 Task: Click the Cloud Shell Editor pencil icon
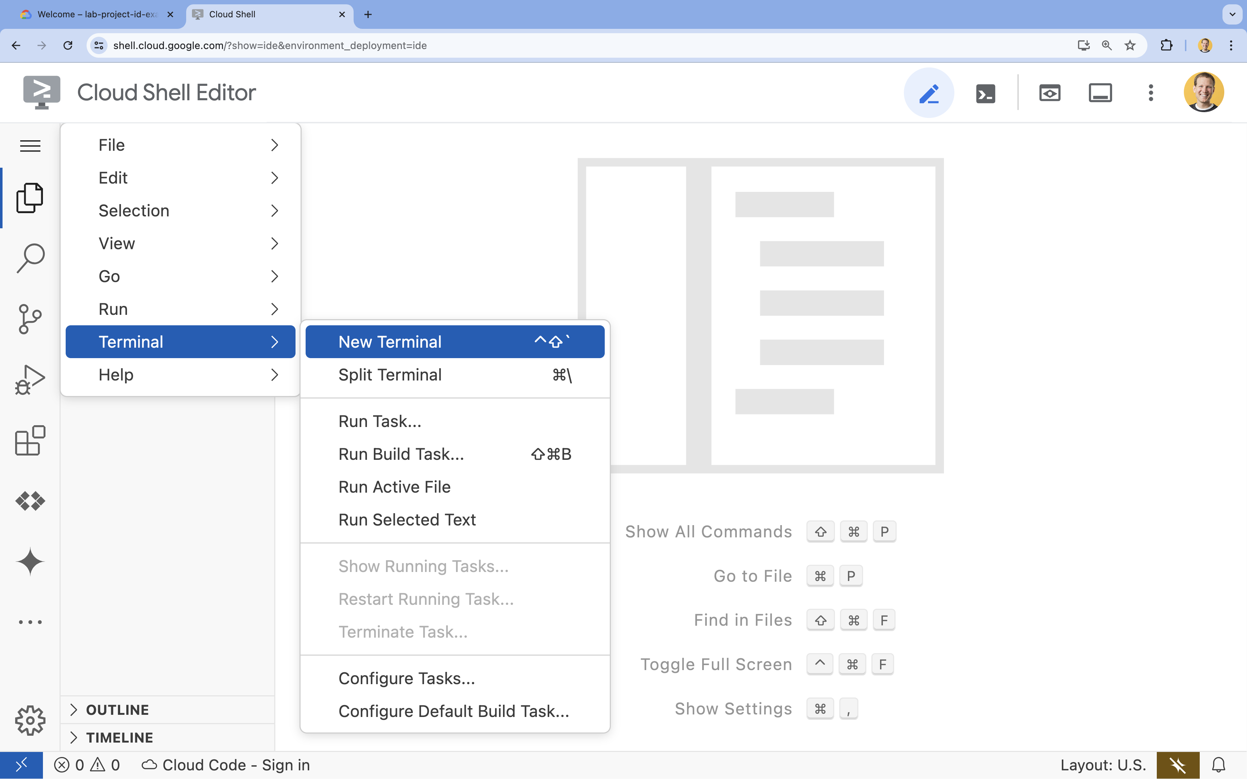pos(928,92)
